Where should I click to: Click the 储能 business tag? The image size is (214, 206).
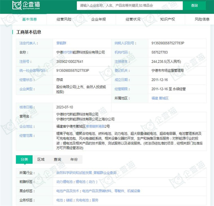[69, 200]
